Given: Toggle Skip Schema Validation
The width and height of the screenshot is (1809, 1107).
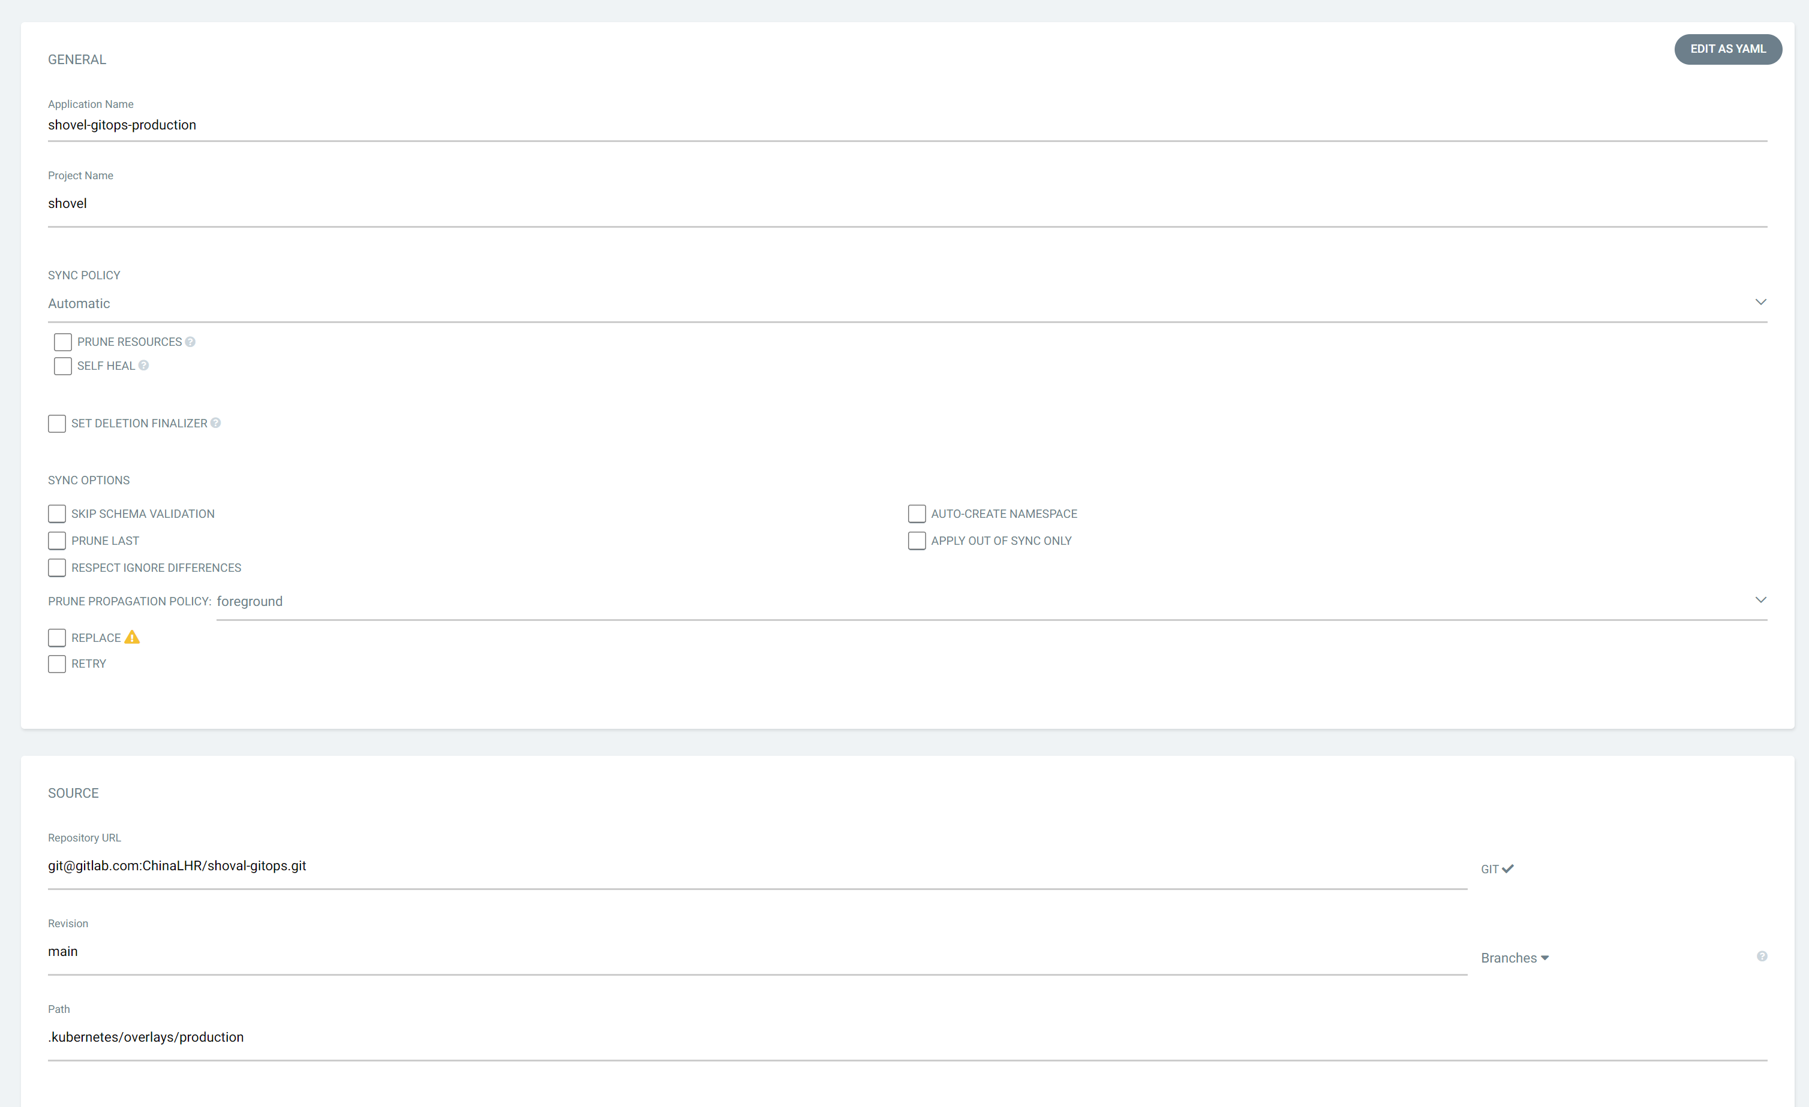Looking at the screenshot, I should click(x=56, y=514).
